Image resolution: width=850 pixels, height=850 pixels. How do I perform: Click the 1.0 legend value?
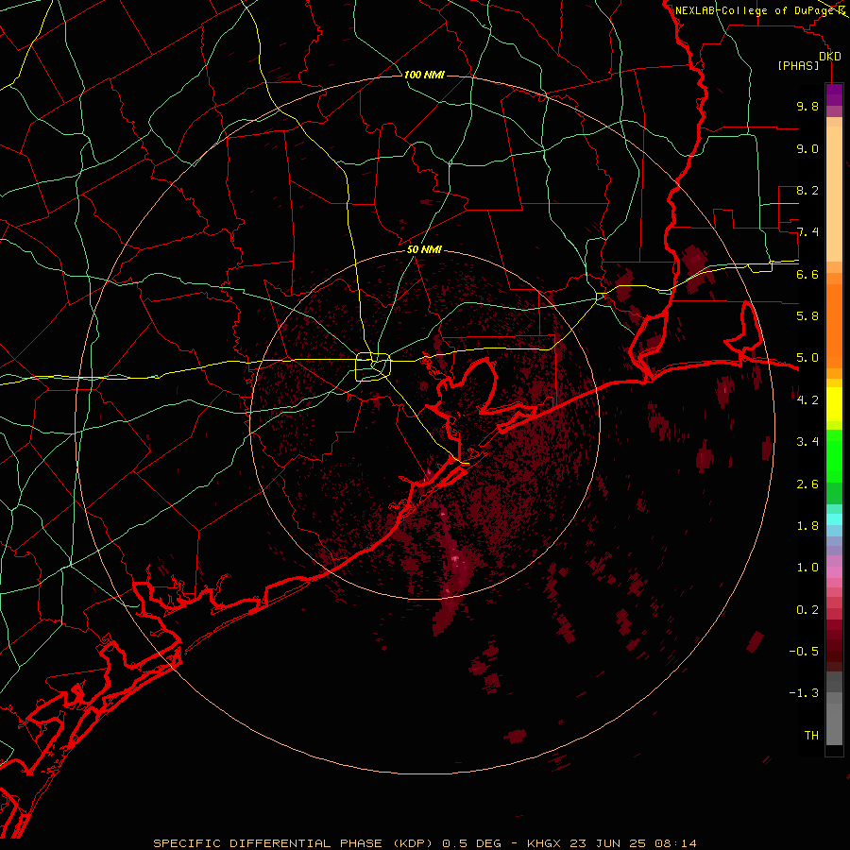807,568
